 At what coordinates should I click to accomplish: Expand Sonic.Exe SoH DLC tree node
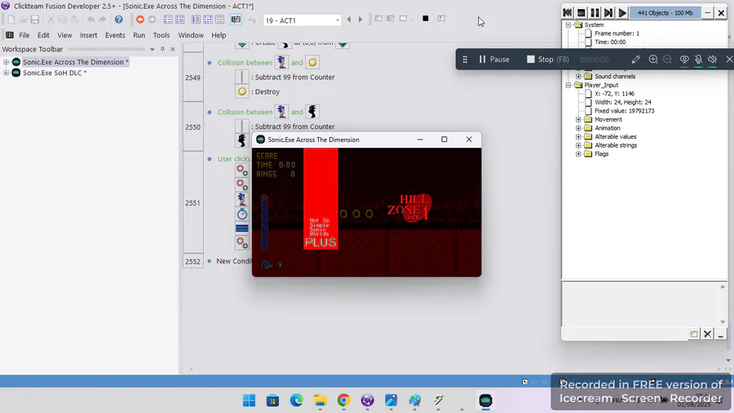(6, 73)
